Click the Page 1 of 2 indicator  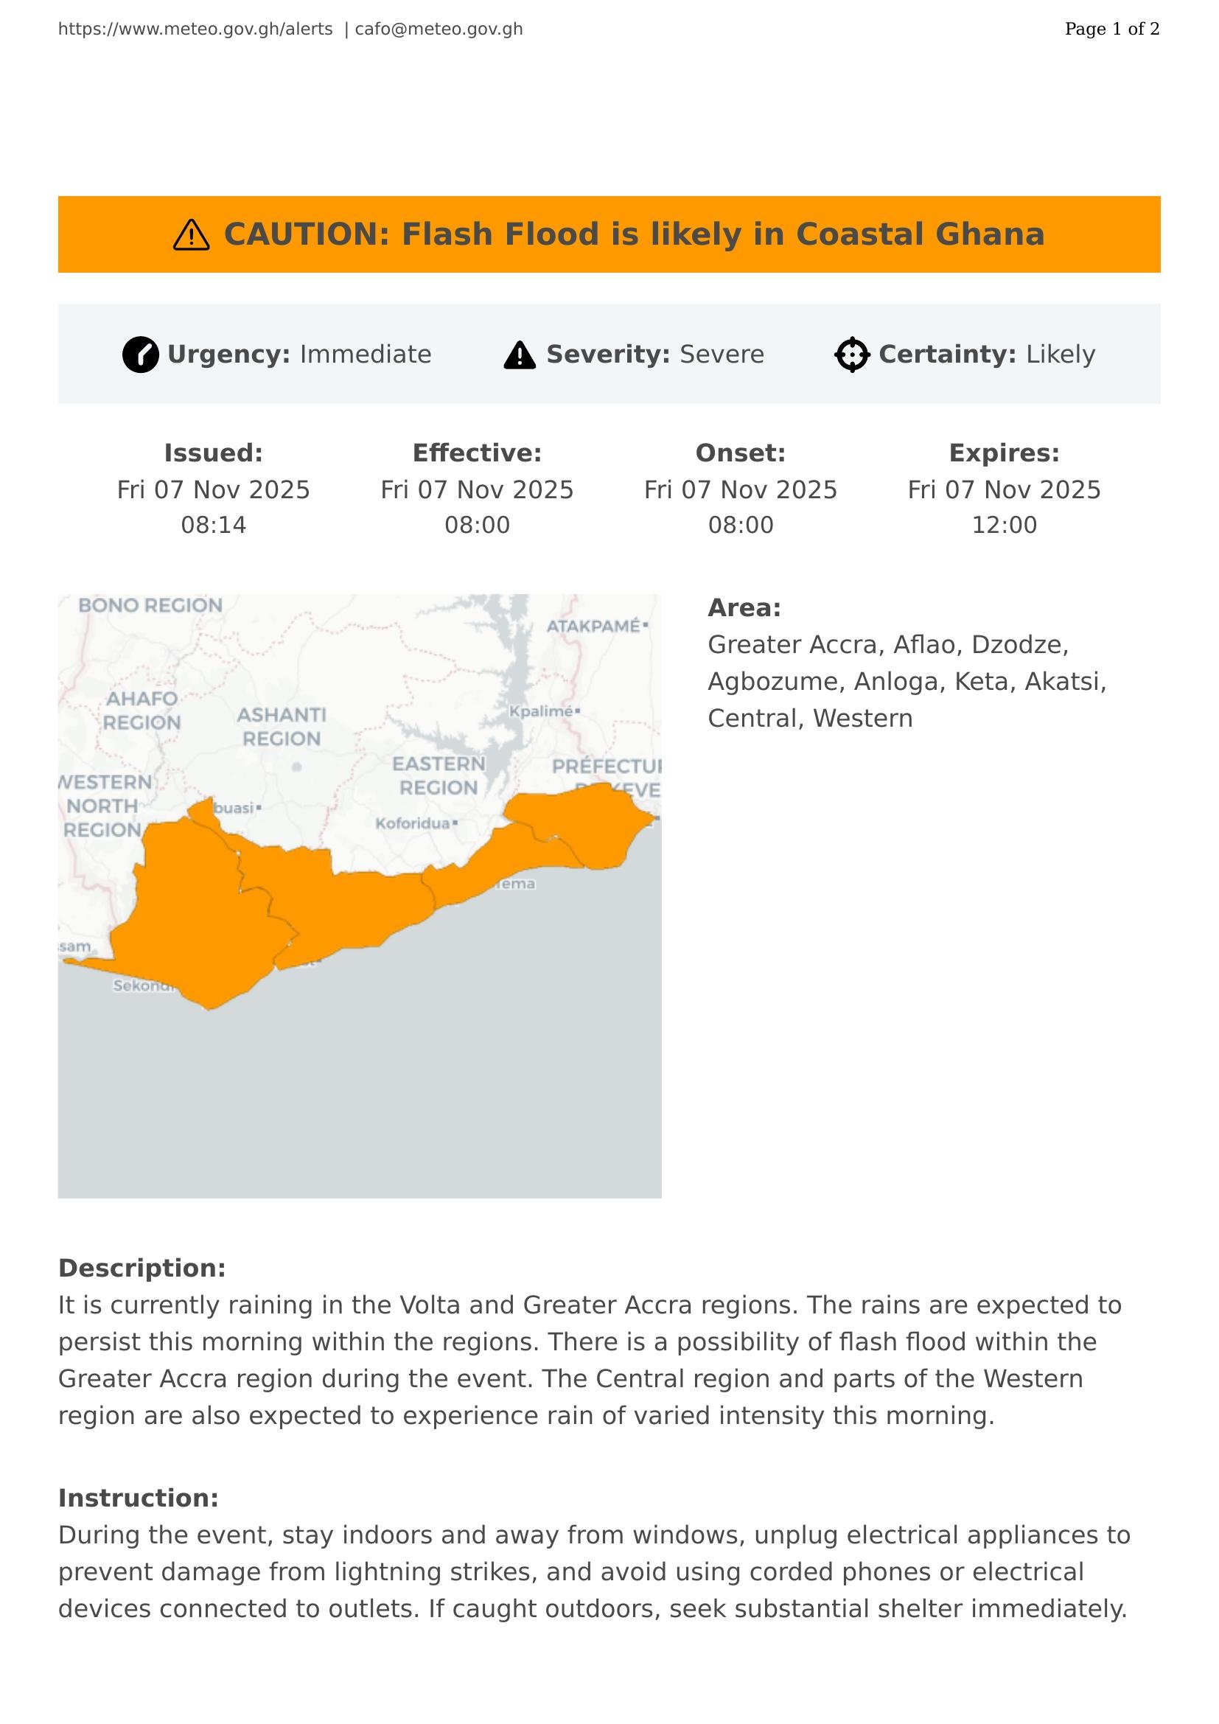[x=1111, y=29]
